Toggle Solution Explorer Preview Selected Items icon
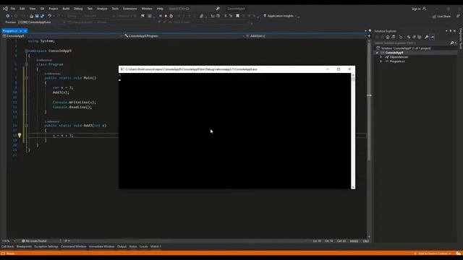 point(433,37)
